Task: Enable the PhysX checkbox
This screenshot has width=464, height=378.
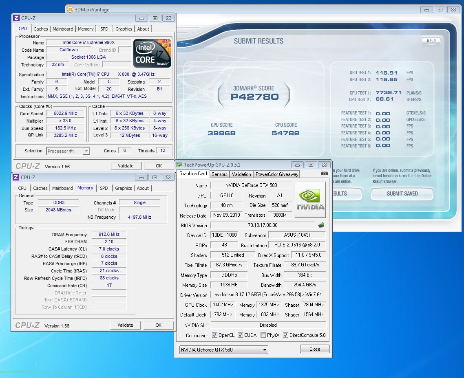Action: (263, 335)
